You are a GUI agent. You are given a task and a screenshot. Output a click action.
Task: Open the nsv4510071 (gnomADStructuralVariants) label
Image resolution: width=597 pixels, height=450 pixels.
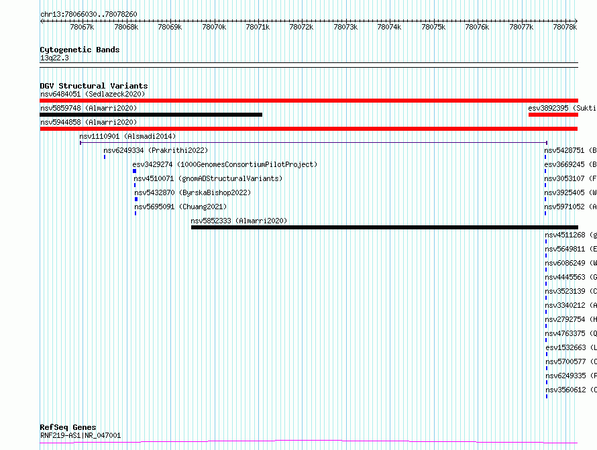(x=208, y=178)
